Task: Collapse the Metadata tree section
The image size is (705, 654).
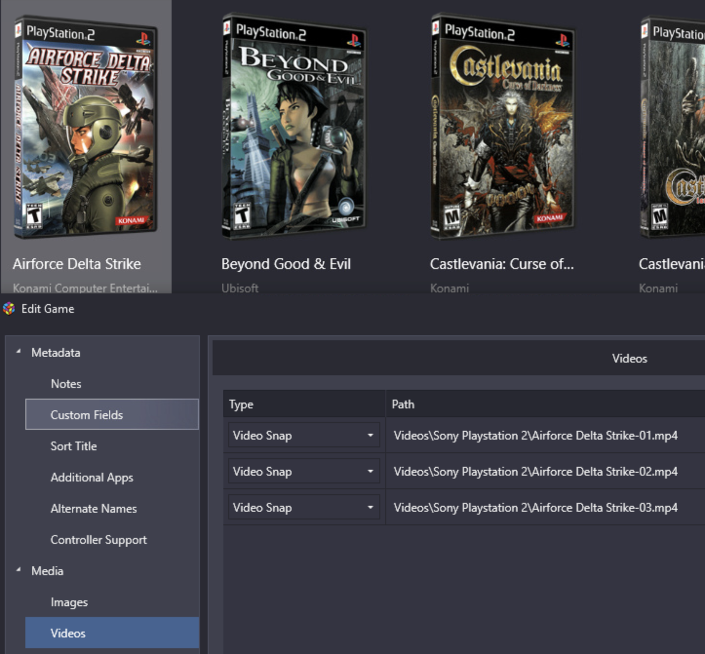Action: [x=19, y=351]
